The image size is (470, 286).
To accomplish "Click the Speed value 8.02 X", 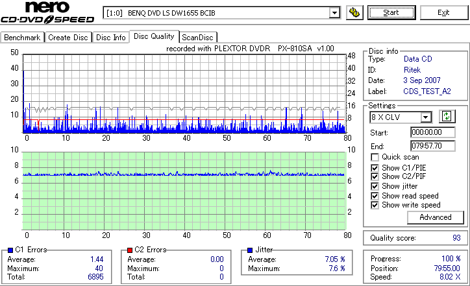I will pos(450,277).
